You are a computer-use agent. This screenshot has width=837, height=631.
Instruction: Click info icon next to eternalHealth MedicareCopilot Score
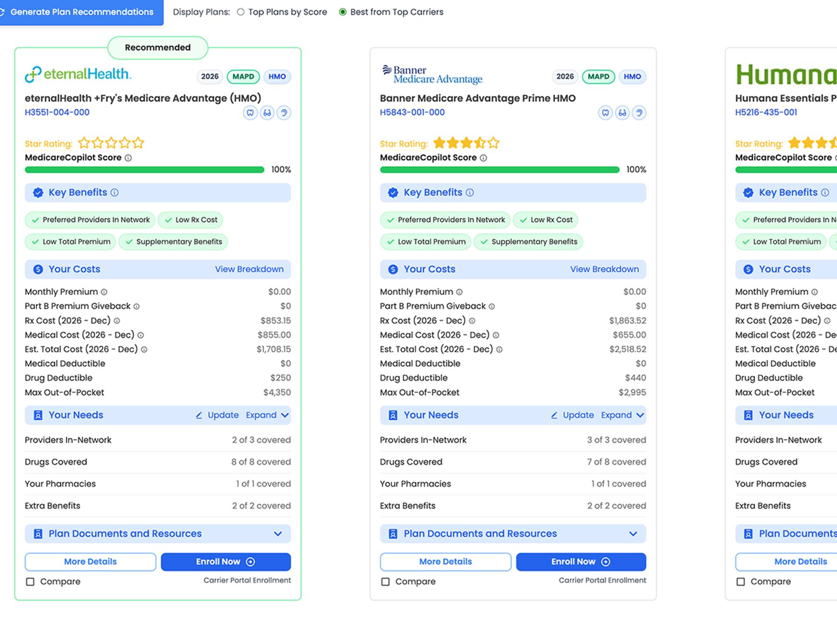tap(128, 158)
